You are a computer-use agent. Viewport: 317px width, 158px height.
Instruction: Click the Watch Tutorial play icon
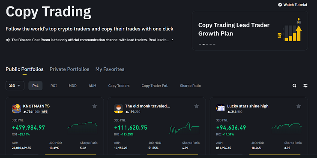click(280, 5)
